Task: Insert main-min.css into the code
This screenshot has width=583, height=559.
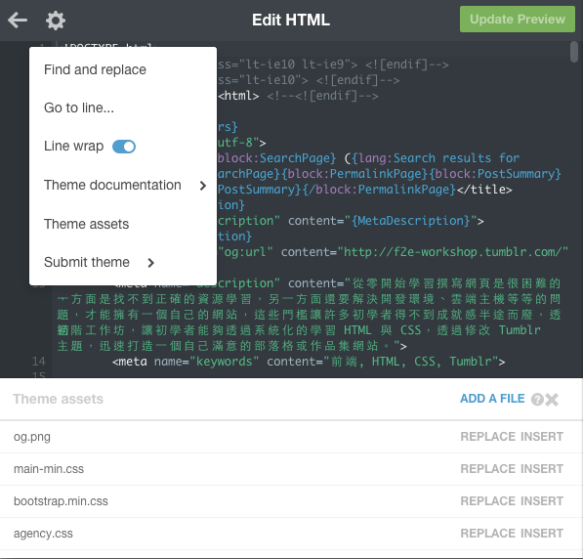Action: coord(542,469)
